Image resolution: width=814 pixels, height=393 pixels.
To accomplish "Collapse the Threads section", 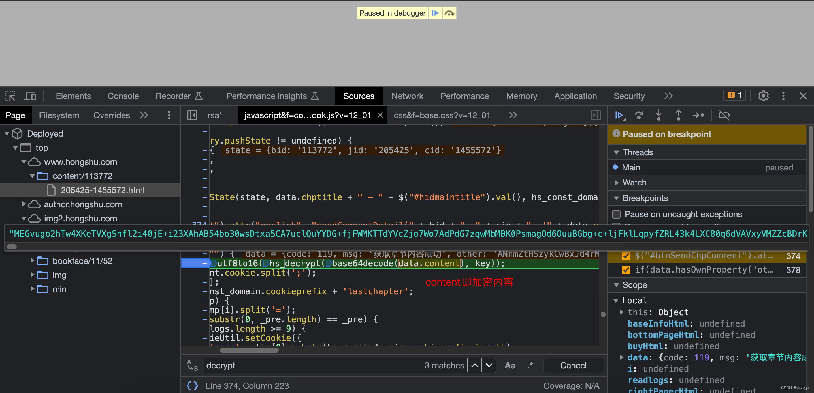I will tap(616, 152).
